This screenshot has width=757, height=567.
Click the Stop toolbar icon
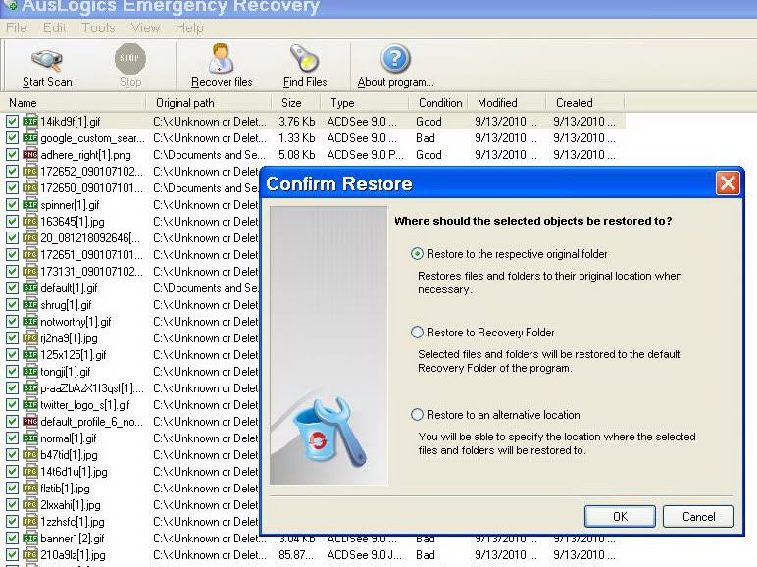(129, 59)
